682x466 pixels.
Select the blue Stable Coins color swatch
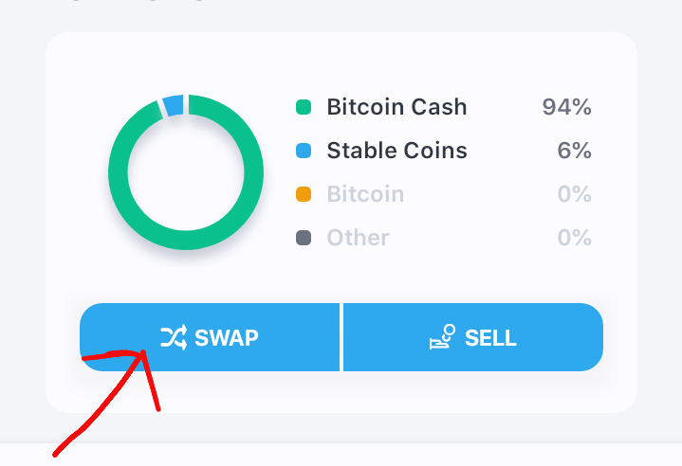304,151
